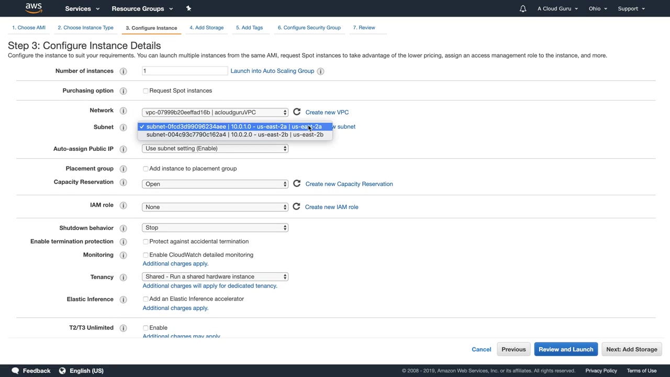Image resolution: width=670 pixels, height=377 pixels.
Task: Click the globe language icon in footer
Action: coord(62,371)
